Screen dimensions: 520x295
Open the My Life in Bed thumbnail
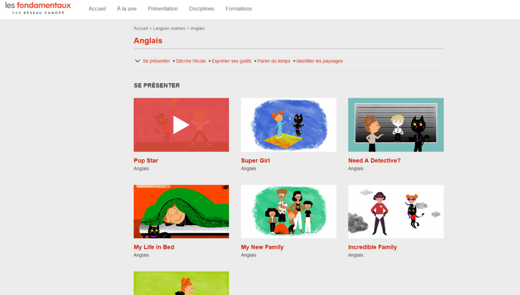[181, 211]
